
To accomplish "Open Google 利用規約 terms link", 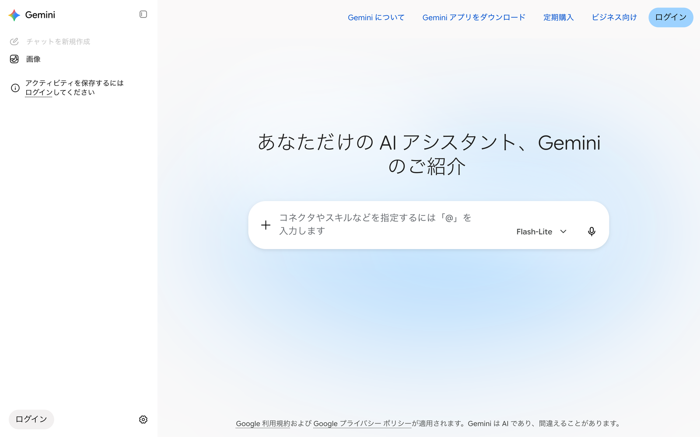I will (x=263, y=423).
